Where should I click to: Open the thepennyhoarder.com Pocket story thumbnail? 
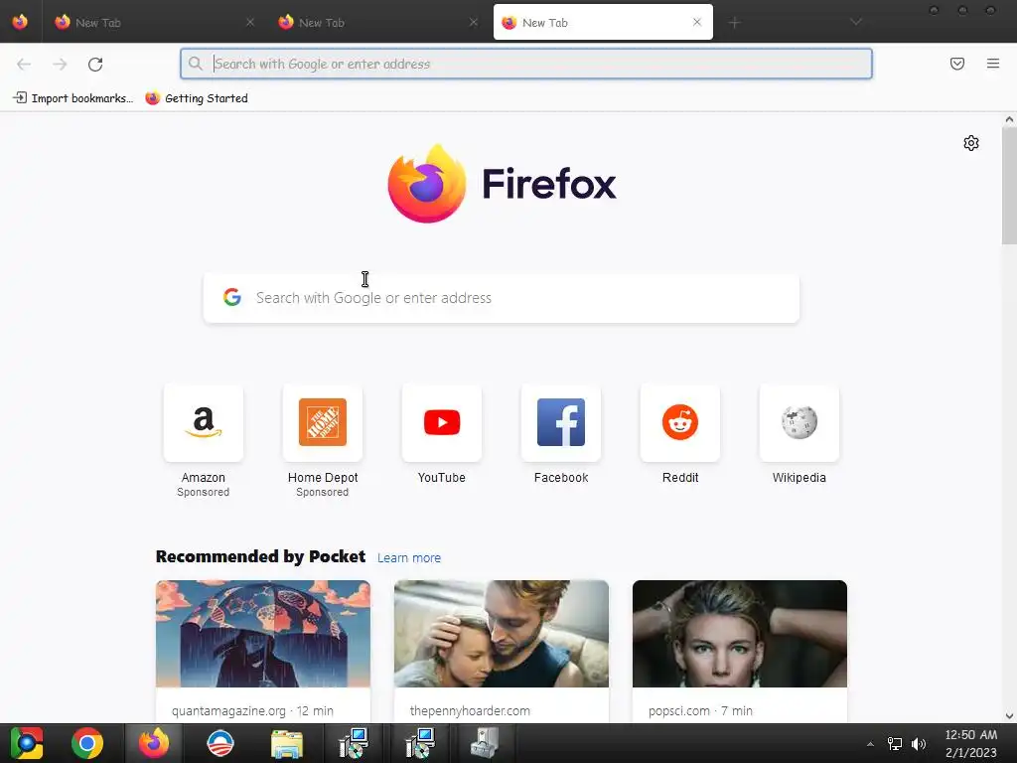[x=502, y=634]
